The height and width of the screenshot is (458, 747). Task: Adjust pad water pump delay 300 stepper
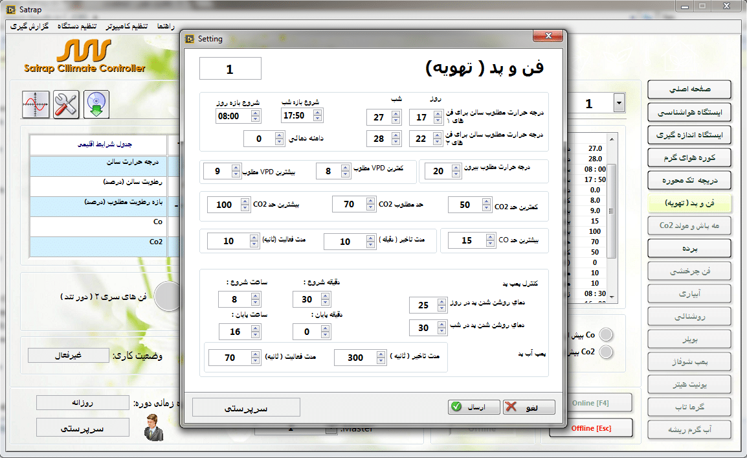(x=381, y=358)
